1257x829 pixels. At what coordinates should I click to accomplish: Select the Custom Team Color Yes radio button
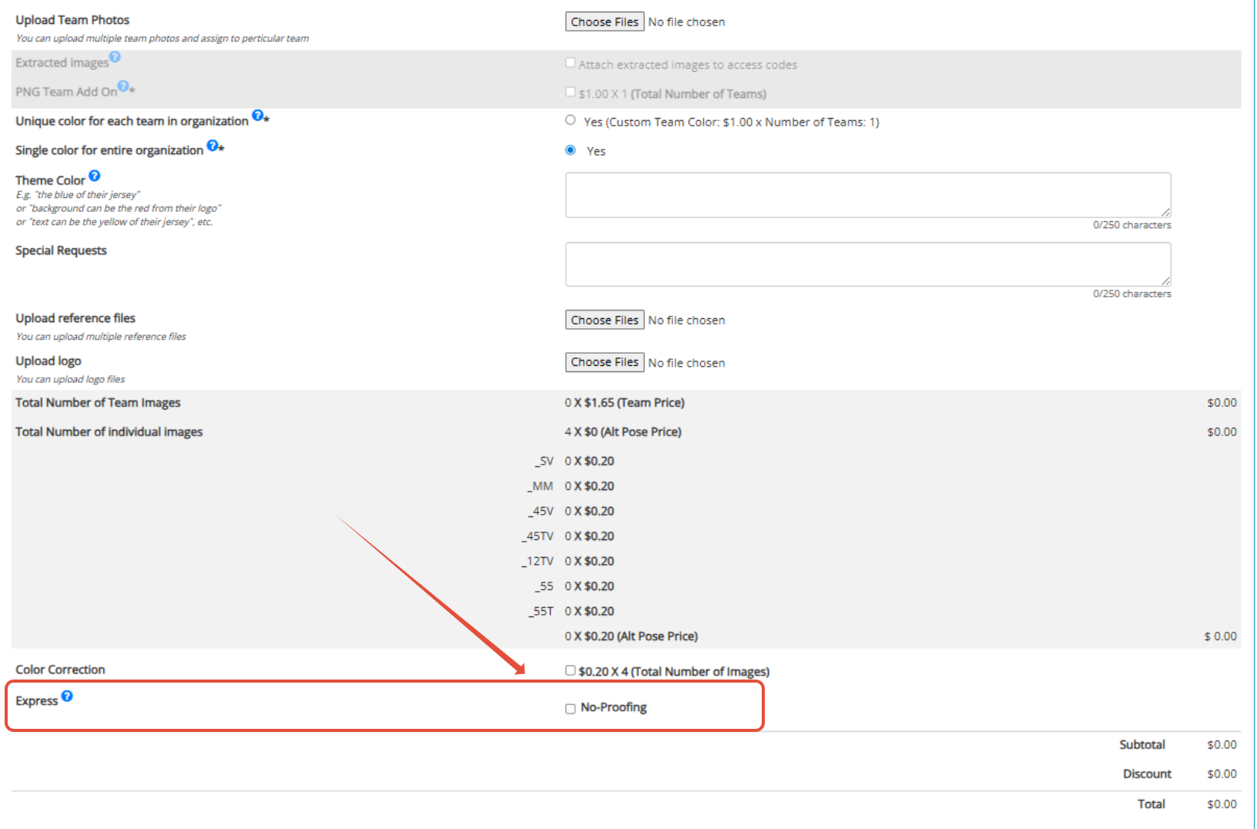(571, 119)
